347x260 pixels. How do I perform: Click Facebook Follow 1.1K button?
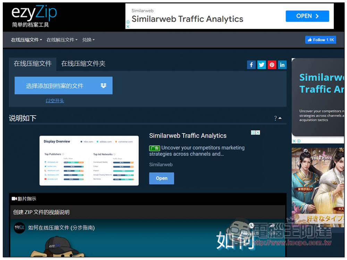coord(320,40)
